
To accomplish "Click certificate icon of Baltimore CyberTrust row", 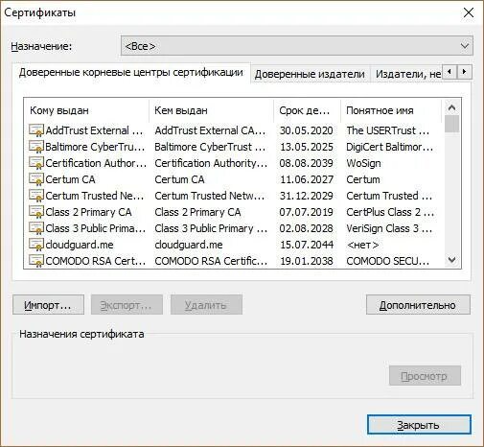I will [36, 147].
